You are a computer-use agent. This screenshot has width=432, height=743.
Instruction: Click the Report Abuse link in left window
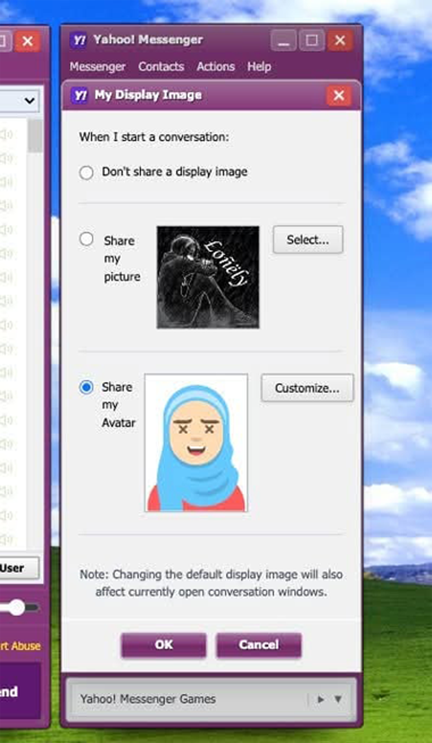point(20,646)
